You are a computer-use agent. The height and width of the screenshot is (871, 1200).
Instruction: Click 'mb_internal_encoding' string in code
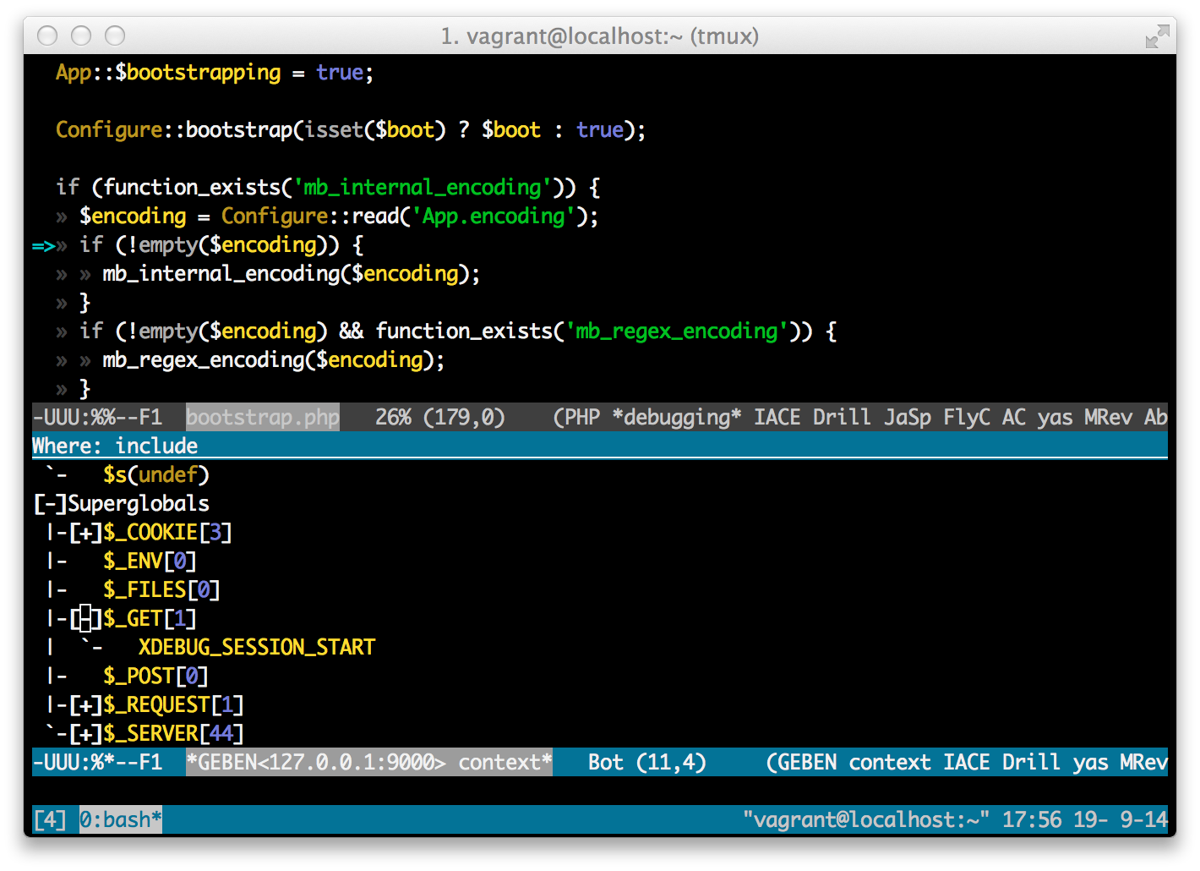(423, 188)
